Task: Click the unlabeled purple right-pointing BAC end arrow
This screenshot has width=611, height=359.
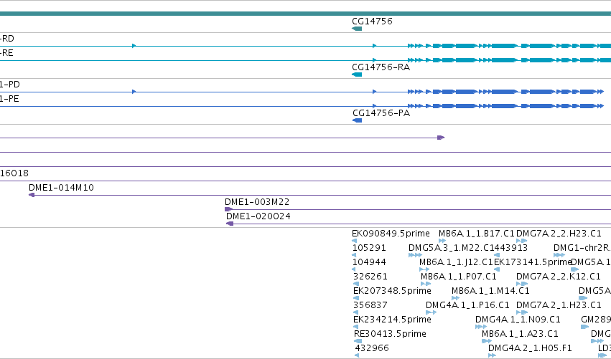Action: (x=441, y=138)
